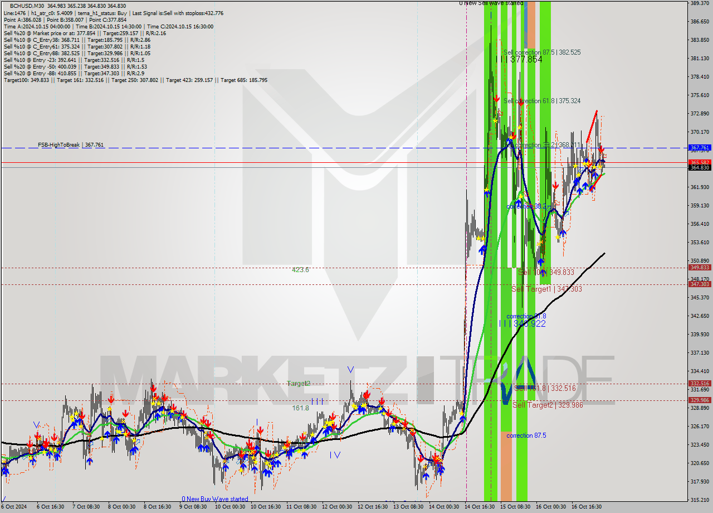Click the 'Sell %20 @ Entry -50: 400.039' line

76,66
